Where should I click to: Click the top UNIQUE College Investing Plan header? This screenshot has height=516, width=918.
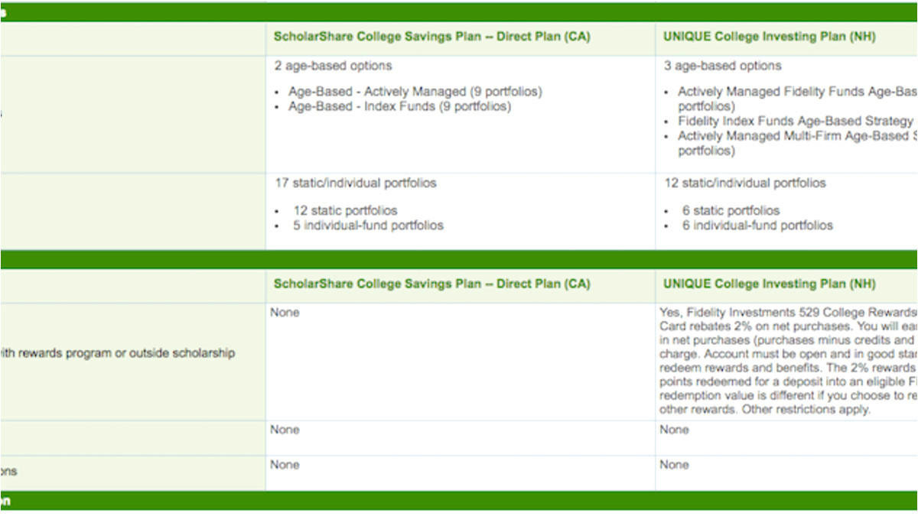tap(769, 37)
